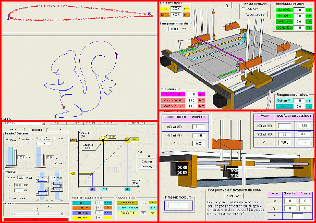This screenshot has height=223, width=316.
Task: Click the first bright green row value field
Action: (x=299, y=10)
